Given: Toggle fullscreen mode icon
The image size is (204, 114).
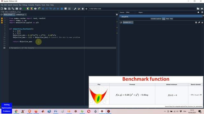Looking at the screenshot, I should click(x=69, y=9).
